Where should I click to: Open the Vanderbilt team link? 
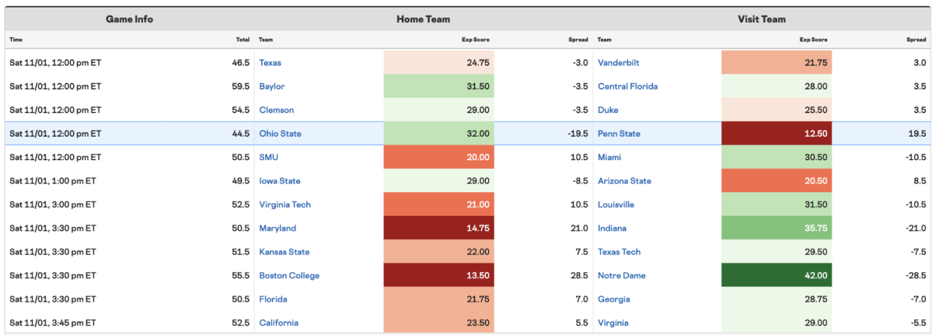(x=618, y=63)
